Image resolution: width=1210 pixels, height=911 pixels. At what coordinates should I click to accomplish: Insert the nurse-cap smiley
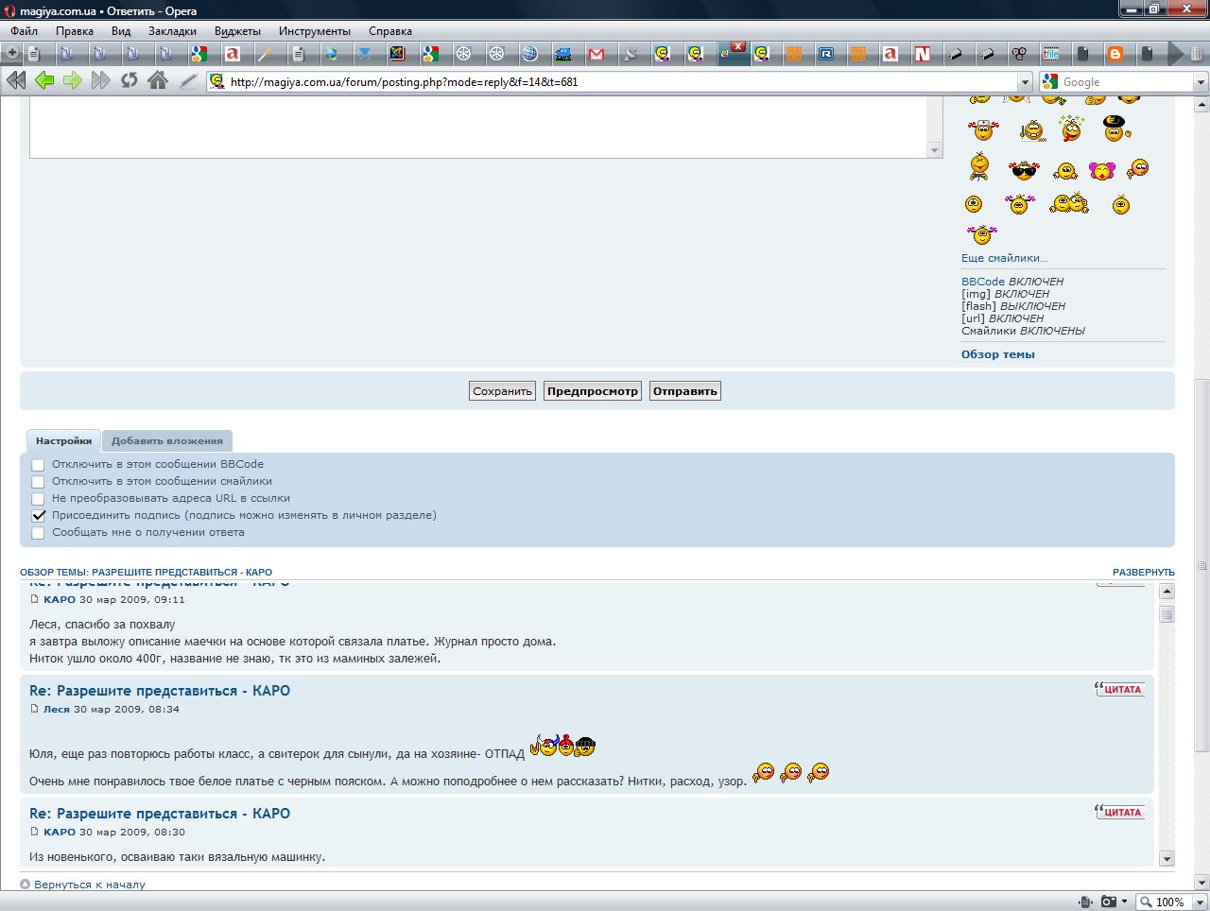(x=983, y=129)
